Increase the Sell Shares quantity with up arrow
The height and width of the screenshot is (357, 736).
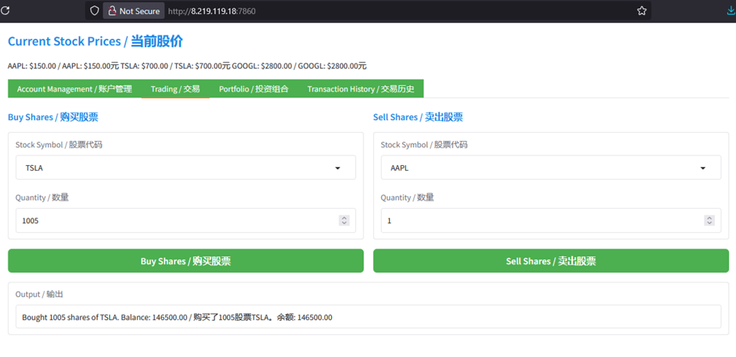[x=709, y=218]
